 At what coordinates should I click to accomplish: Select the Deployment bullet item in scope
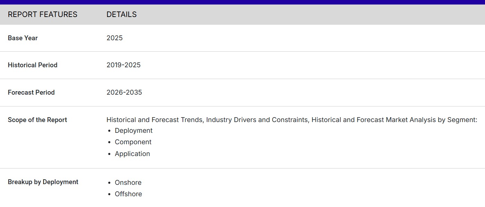point(134,131)
